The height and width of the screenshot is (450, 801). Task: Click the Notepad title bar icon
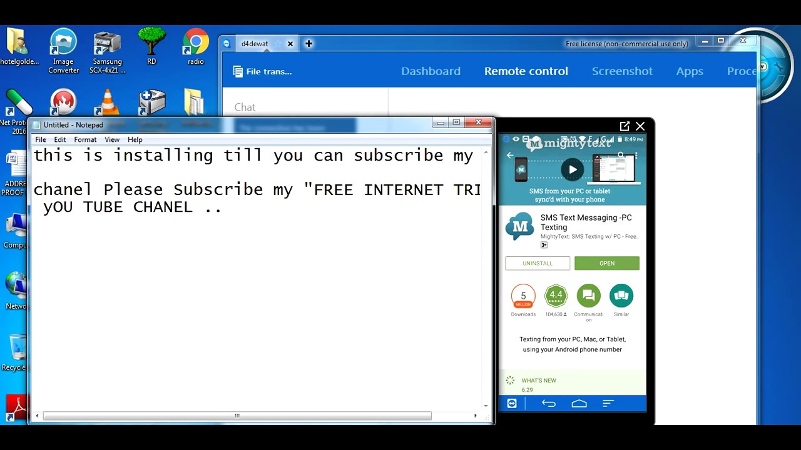(36, 125)
